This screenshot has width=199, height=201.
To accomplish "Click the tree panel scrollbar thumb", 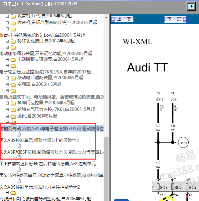I will (x=106, y=169).
